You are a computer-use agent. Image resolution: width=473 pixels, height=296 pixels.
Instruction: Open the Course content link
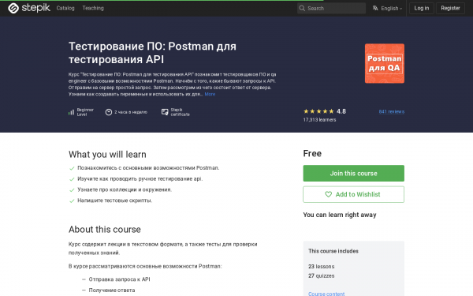click(326, 294)
